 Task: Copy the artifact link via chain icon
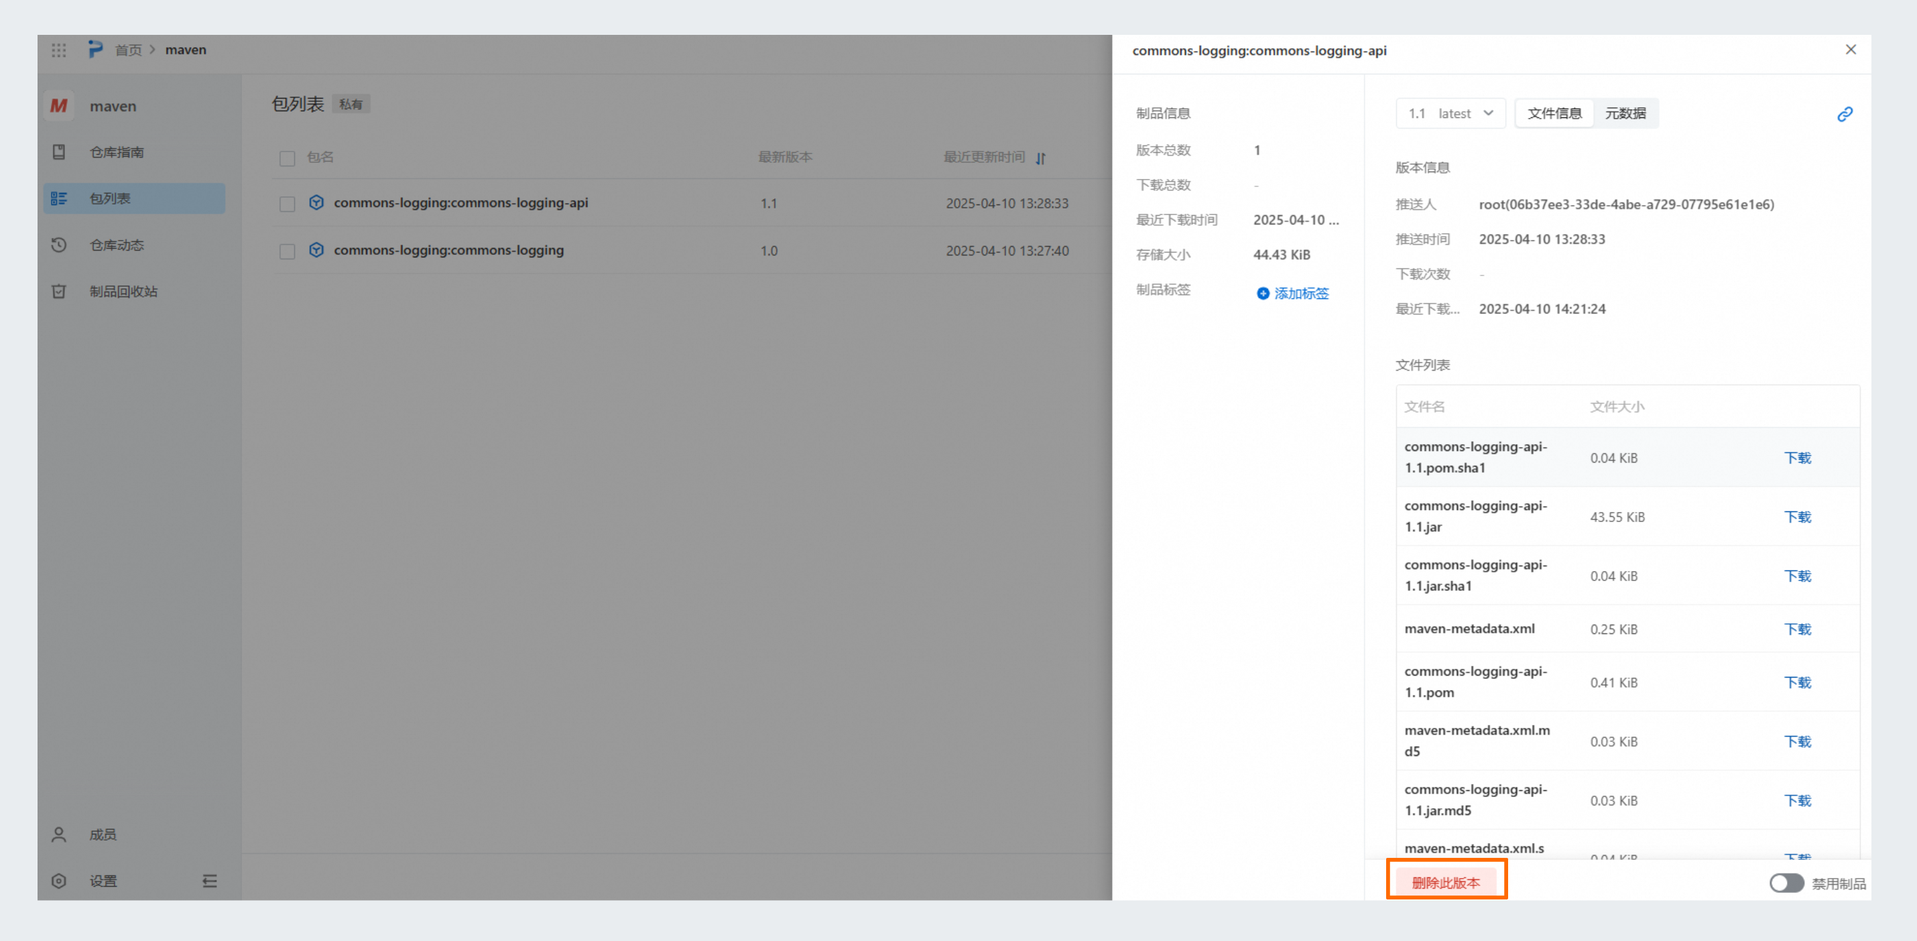pyautogui.click(x=1844, y=114)
